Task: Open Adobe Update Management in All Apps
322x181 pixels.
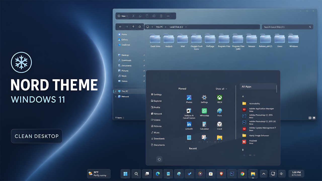Action: (x=259, y=129)
